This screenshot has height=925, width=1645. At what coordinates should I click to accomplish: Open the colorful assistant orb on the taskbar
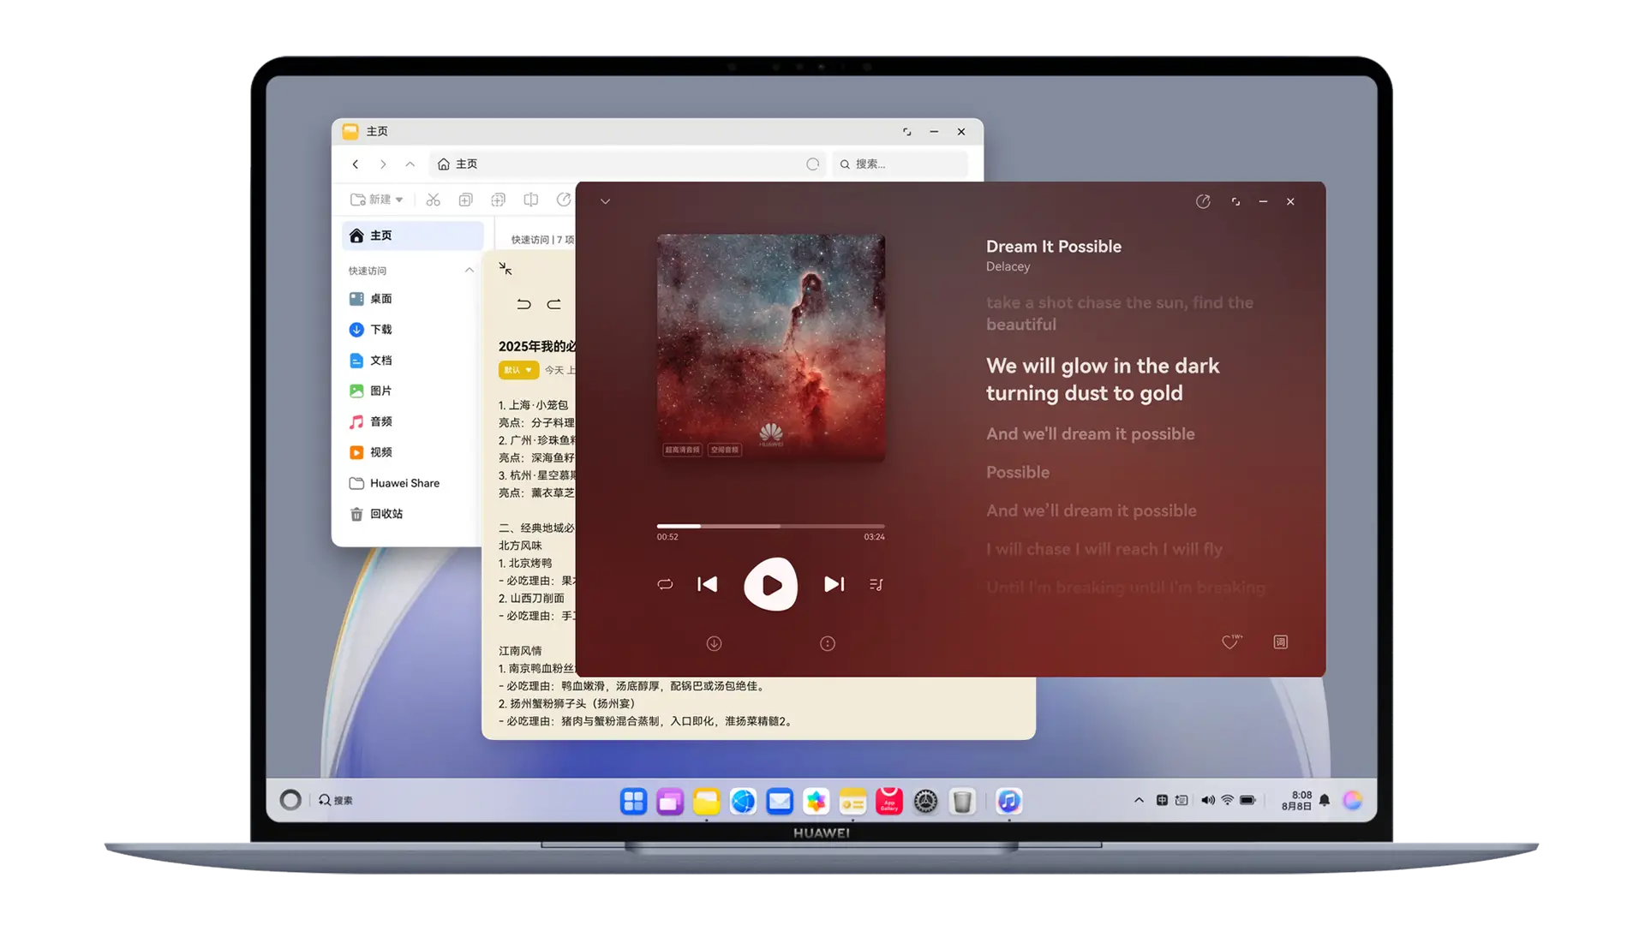[x=1353, y=800]
